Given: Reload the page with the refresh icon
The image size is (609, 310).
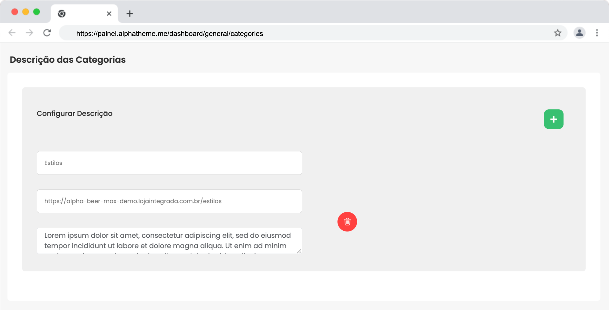Looking at the screenshot, I should [47, 33].
